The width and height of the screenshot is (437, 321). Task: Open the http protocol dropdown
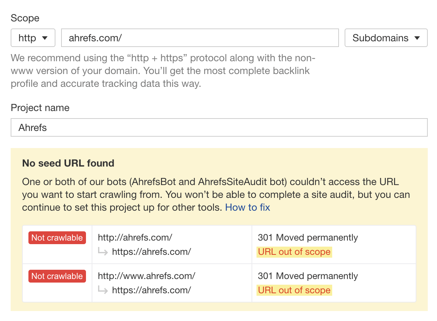(33, 37)
